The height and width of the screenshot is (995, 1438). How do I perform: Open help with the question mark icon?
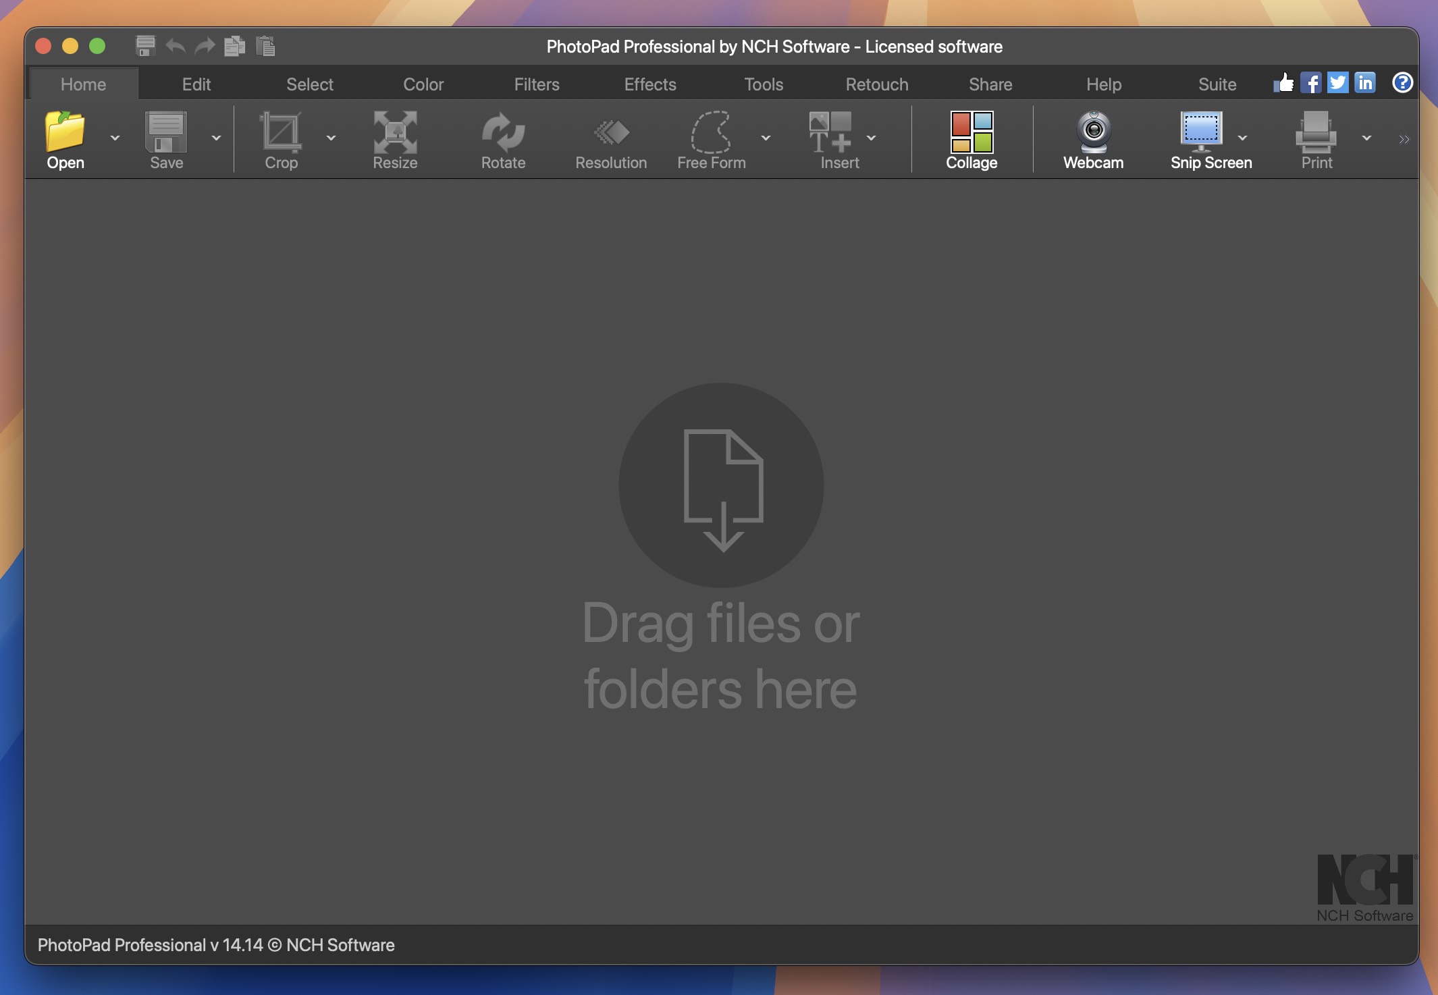[x=1403, y=82]
